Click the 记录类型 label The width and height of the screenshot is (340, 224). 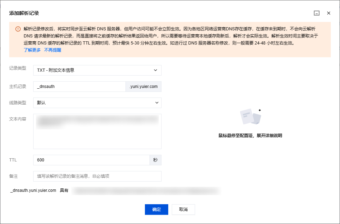(x=18, y=68)
